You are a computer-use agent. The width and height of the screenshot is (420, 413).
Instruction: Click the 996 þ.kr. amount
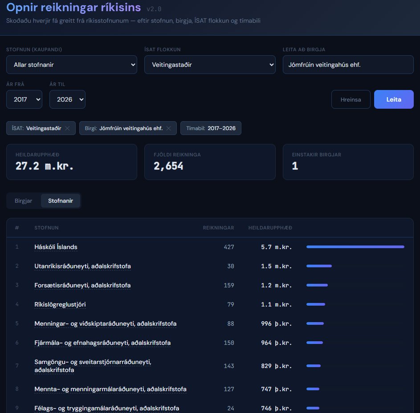pos(276,324)
